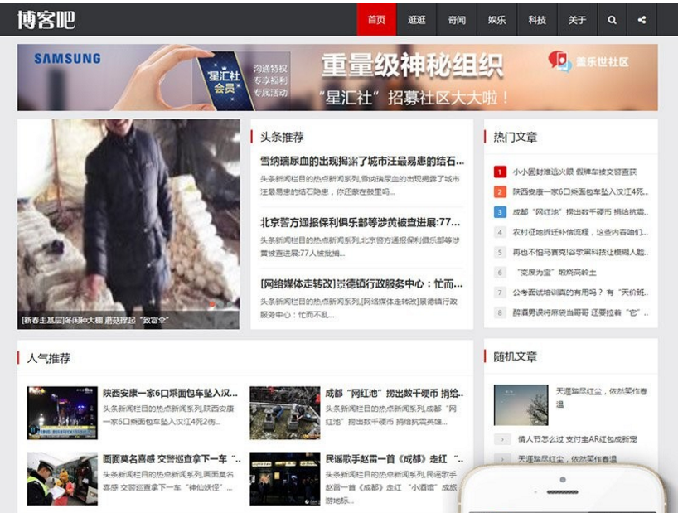678x513 pixels.
Task: Open hot article 成都"网红池"捞出数千硬币
Action: click(x=580, y=212)
